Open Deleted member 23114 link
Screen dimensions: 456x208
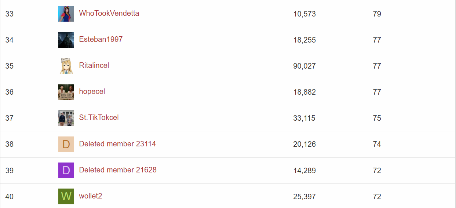[x=117, y=144]
